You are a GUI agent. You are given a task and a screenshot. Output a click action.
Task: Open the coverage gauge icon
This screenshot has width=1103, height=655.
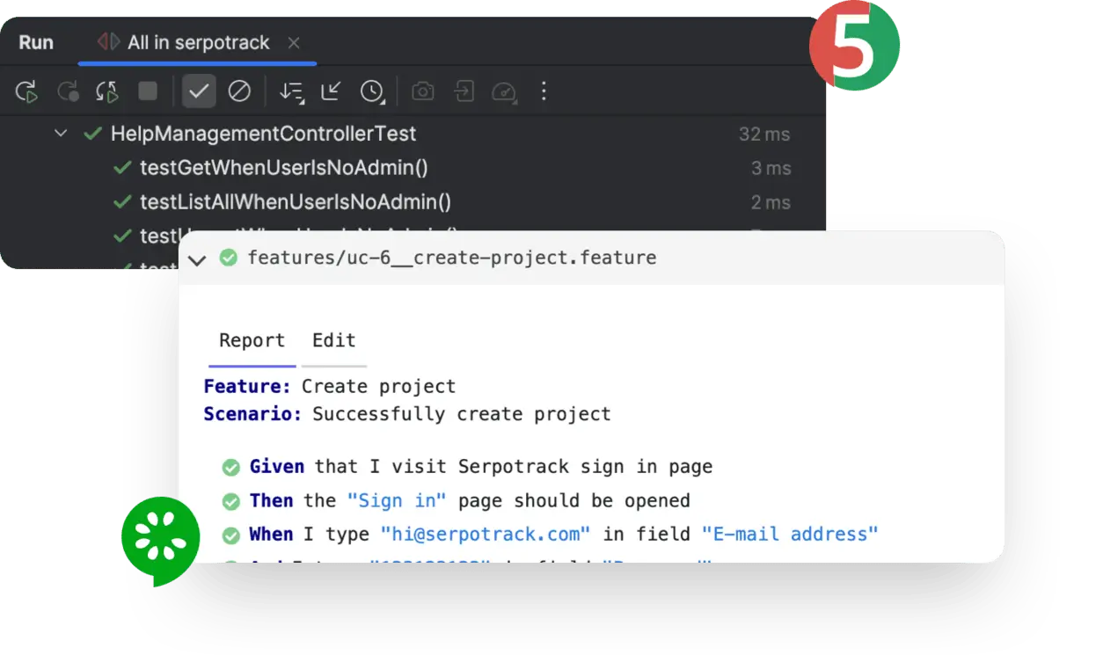click(504, 91)
